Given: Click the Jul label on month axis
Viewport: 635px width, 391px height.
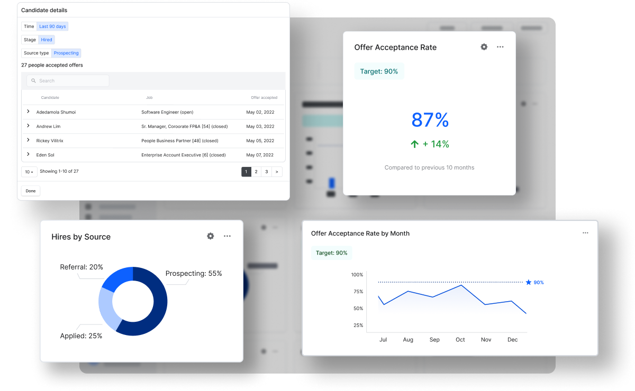Looking at the screenshot, I should click(383, 340).
